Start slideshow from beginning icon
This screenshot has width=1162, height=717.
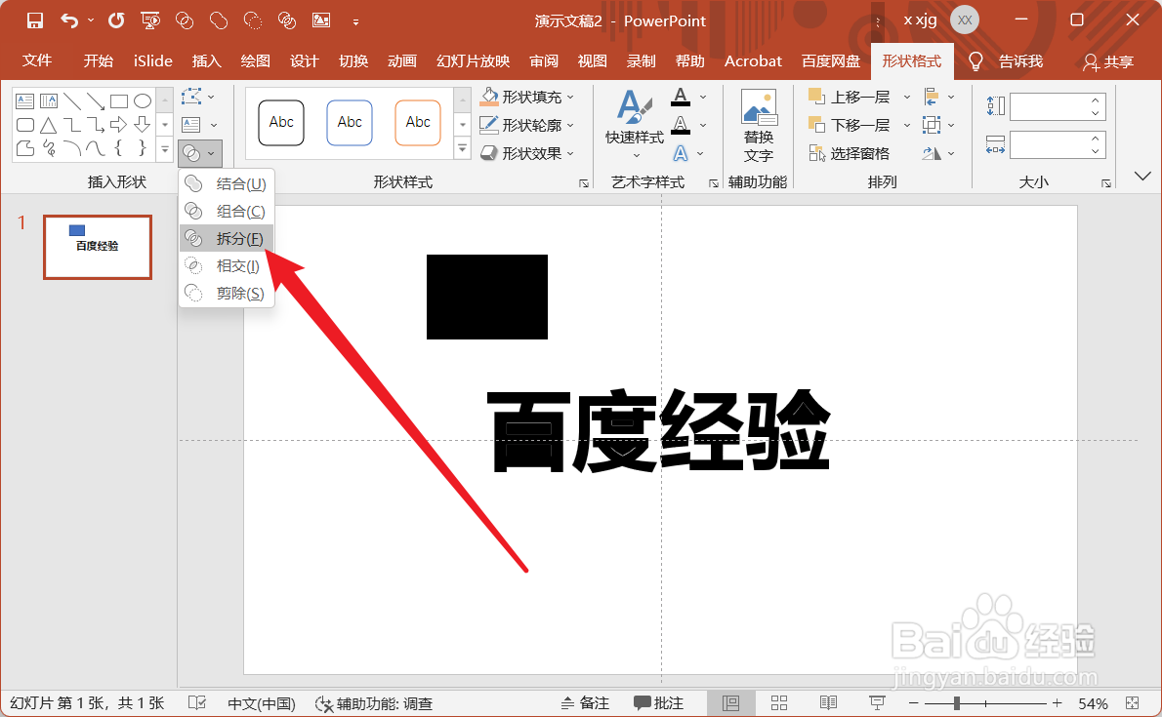(150, 20)
